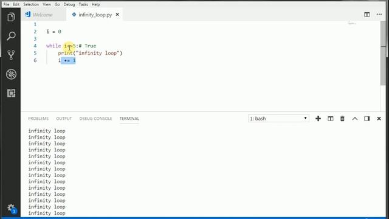This screenshot has width=389, height=219.
Task: Open the Go menu
Action: click(x=57, y=4)
